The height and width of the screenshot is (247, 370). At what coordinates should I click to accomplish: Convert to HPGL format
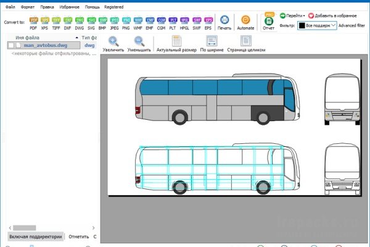(184, 23)
